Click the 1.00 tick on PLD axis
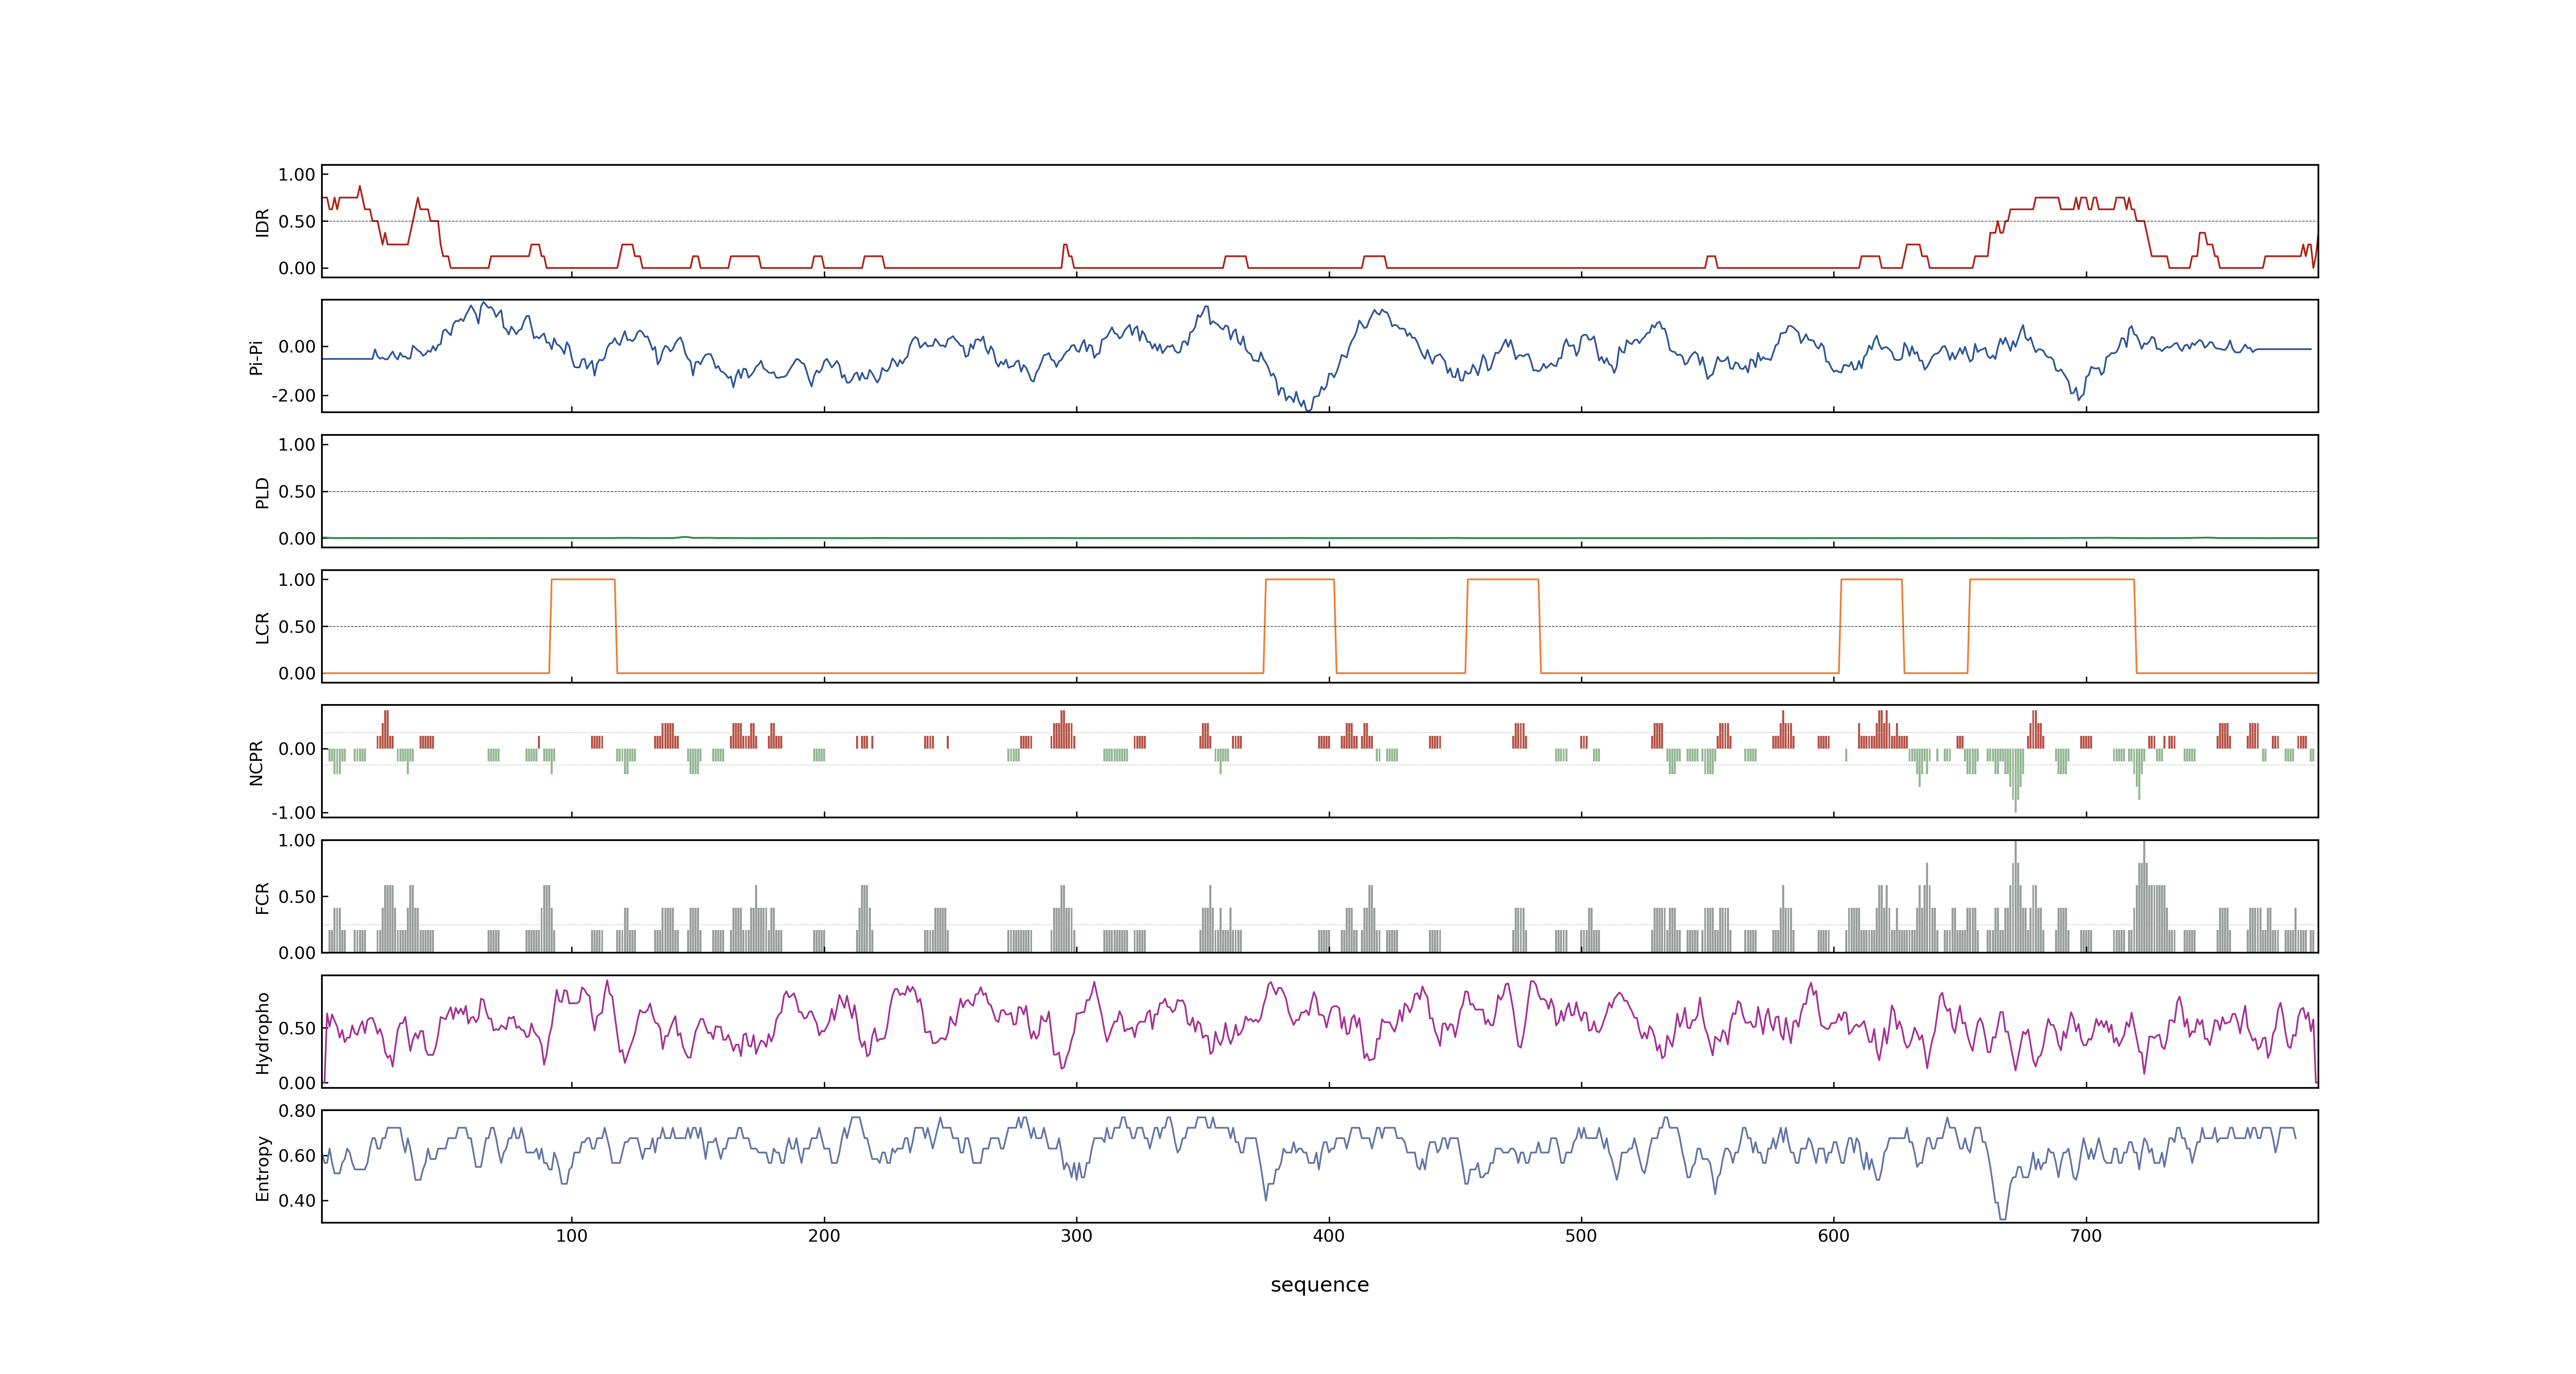 tap(297, 445)
